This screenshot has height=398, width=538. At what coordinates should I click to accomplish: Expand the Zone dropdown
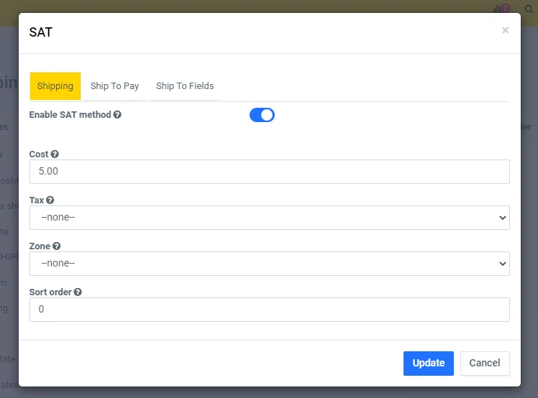coord(269,264)
